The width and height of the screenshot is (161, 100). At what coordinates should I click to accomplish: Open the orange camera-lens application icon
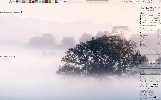[33, 1]
